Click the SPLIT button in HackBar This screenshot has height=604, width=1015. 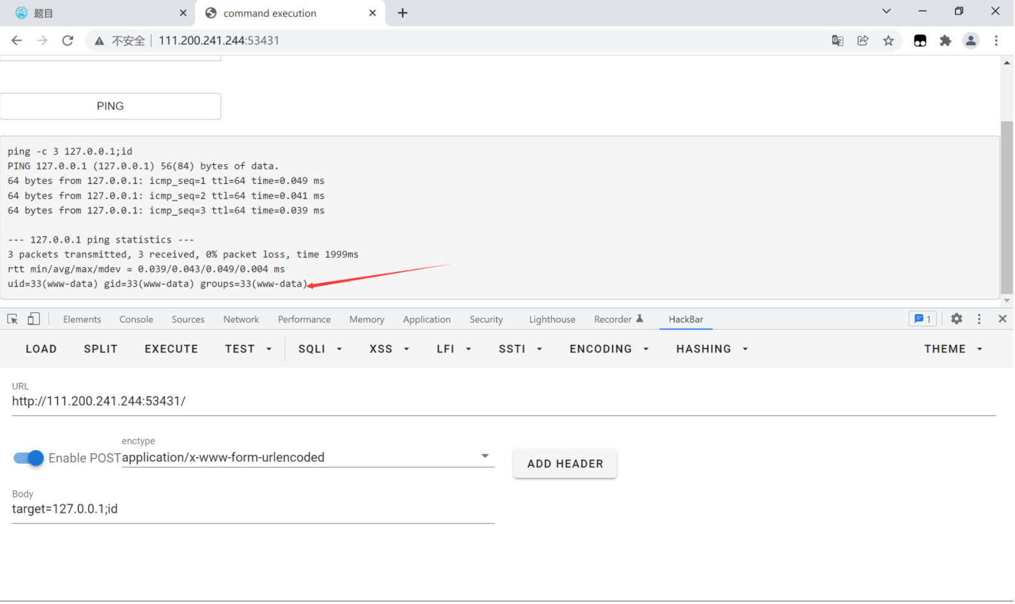coord(100,349)
